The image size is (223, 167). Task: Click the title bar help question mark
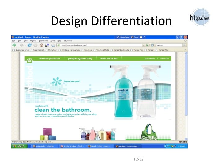click(x=141, y=37)
